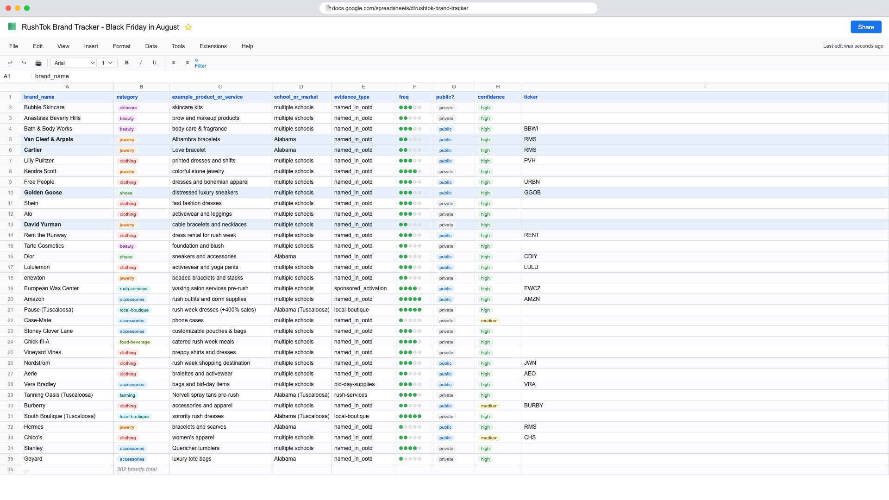Click the second text alignment icon

[188, 63]
